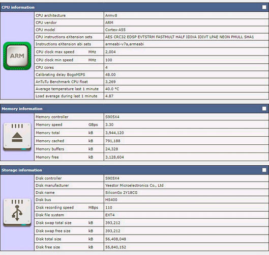Select the Memory buffers value 24,328
Viewport: 269px width, 255px height.
point(112,149)
